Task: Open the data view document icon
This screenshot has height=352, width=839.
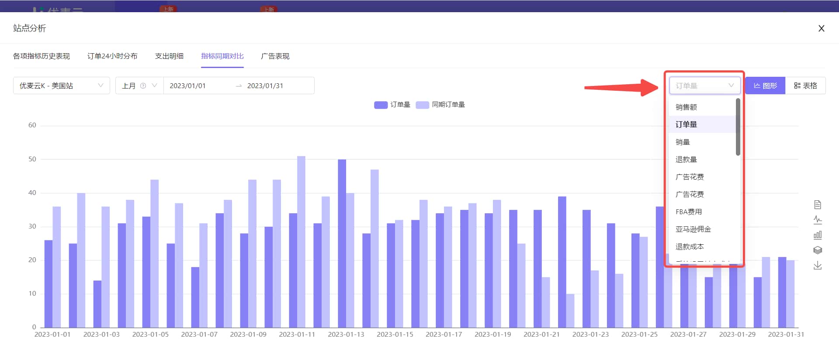Action: tap(818, 205)
